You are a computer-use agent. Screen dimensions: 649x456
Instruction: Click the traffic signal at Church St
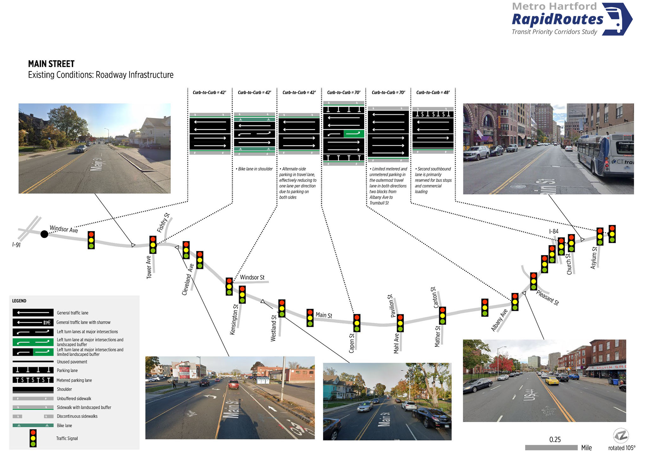pyautogui.click(x=571, y=243)
